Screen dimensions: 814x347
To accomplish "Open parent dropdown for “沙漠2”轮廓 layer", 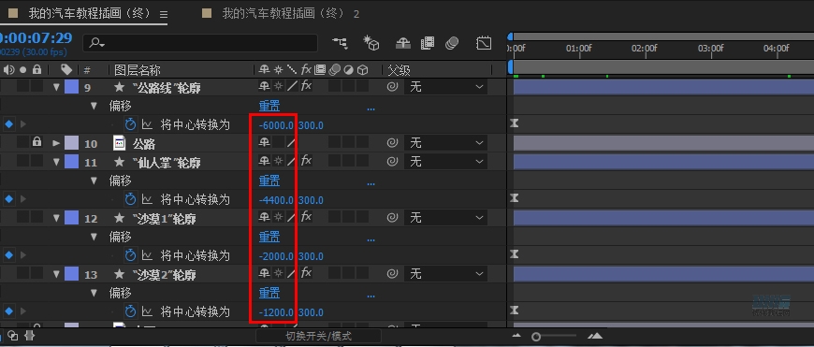I will click(446, 274).
